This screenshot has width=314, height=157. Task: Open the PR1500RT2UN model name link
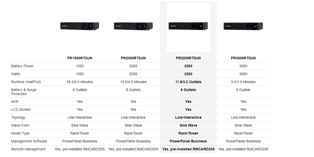point(80,58)
